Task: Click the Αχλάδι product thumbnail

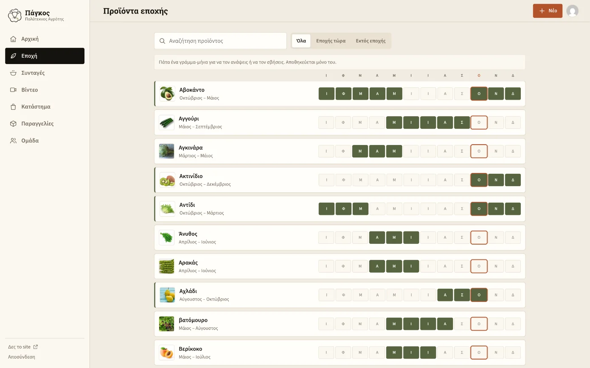Action: (x=167, y=295)
